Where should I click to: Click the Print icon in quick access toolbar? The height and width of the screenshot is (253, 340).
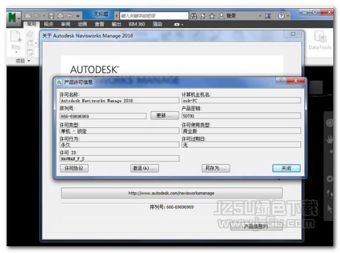click(60, 16)
